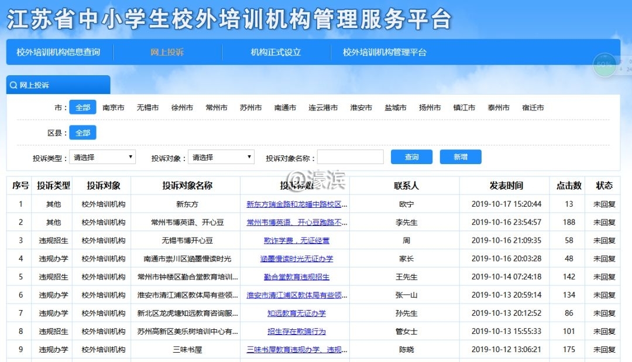
Task: Filter complaints by 苏州市
Action: 250,107
